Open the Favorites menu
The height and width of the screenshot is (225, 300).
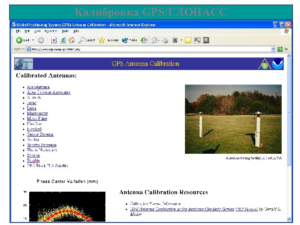(51, 31)
